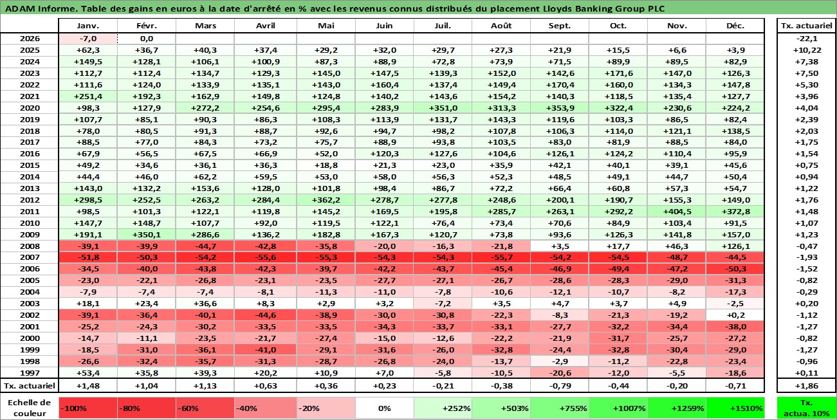Viewport: 837px width, 420px height.
Task: Select the 'Nov.' column header
Action: [x=676, y=26]
